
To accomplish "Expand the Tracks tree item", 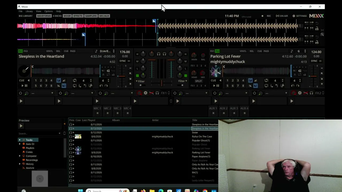I will click(20, 140).
